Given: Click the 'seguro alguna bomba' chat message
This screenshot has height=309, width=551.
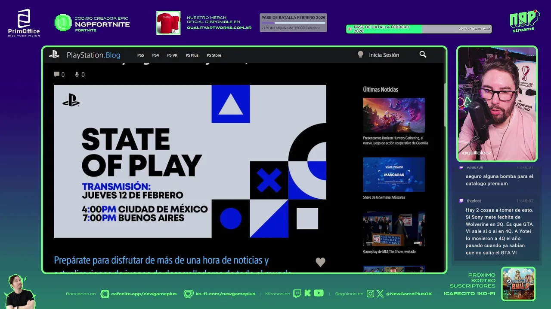Looking at the screenshot, I should tap(499, 180).
